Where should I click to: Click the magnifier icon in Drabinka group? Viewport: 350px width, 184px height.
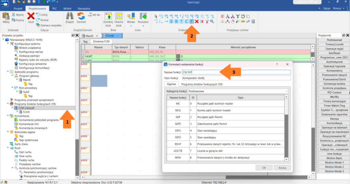212,22
